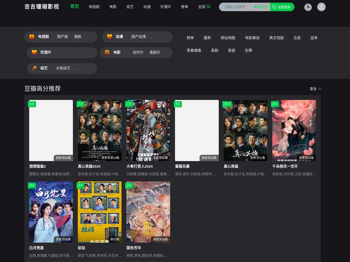Open the 国色芳华 poster
The height and width of the screenshot is (262, 350).
(x=148, y=212)
